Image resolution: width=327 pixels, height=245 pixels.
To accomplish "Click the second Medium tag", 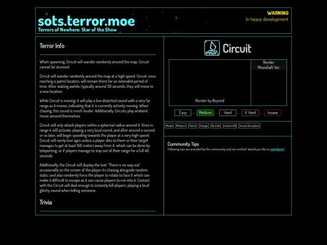I will [x=180, y=126].
